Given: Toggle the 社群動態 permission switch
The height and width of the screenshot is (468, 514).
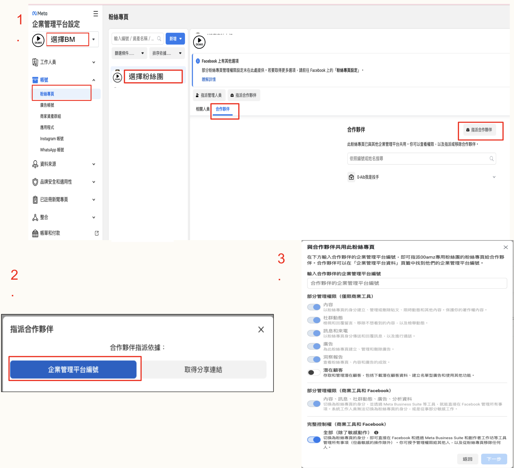Looking at the screenshot, I should point(314,320).
